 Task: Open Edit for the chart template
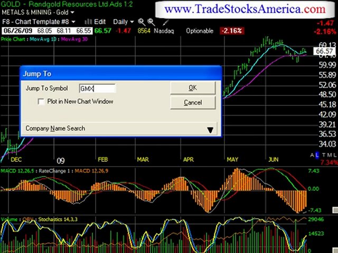[x=100, y=22]
